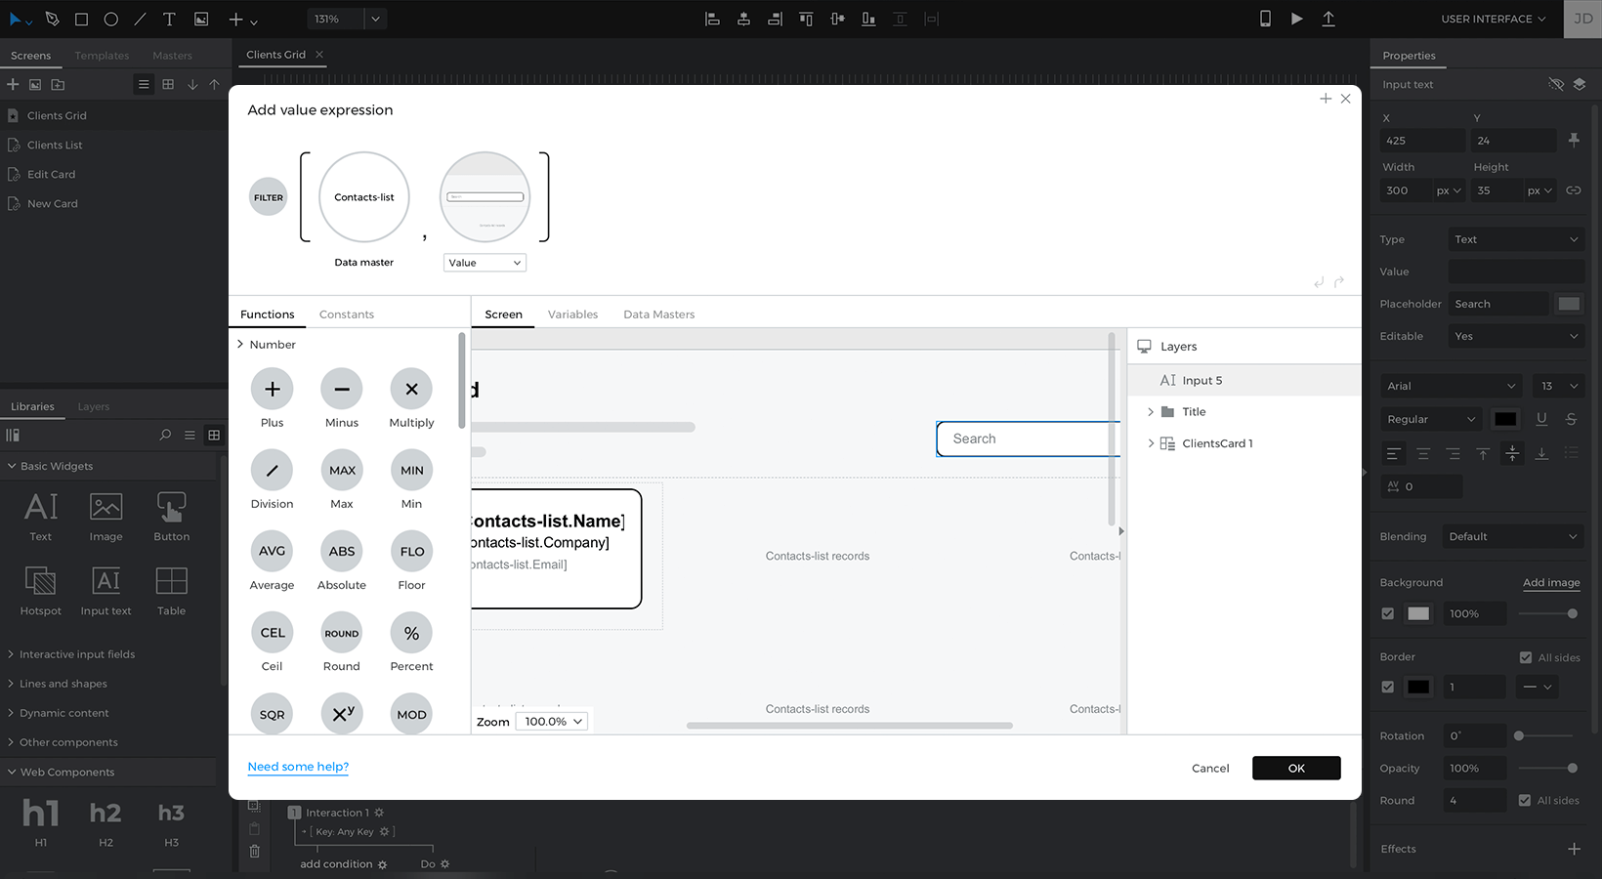This screenshot has height=879, width=1602.
Task: Select the FILTER function bubble
Action: click(269, 197)
